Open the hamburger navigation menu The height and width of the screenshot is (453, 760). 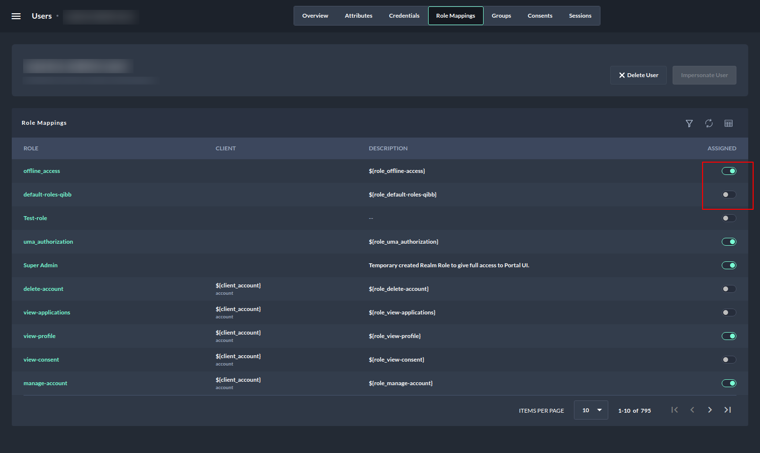point(16,16)
